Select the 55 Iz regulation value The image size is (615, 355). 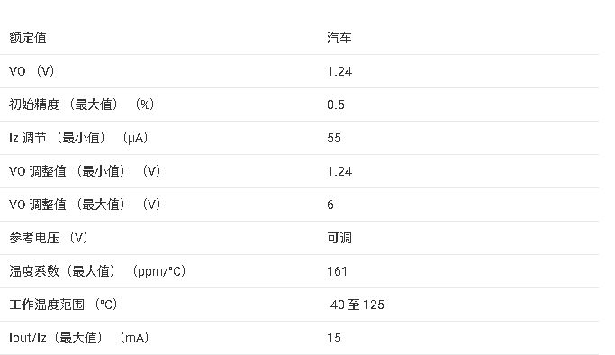coord(334,138)
